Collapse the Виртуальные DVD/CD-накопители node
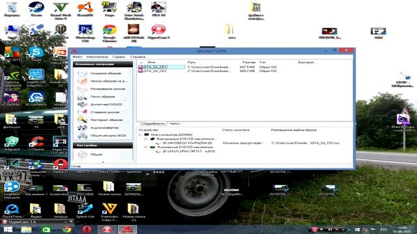The width and height of the screenshot is (417, 234). tap(146, 138)
